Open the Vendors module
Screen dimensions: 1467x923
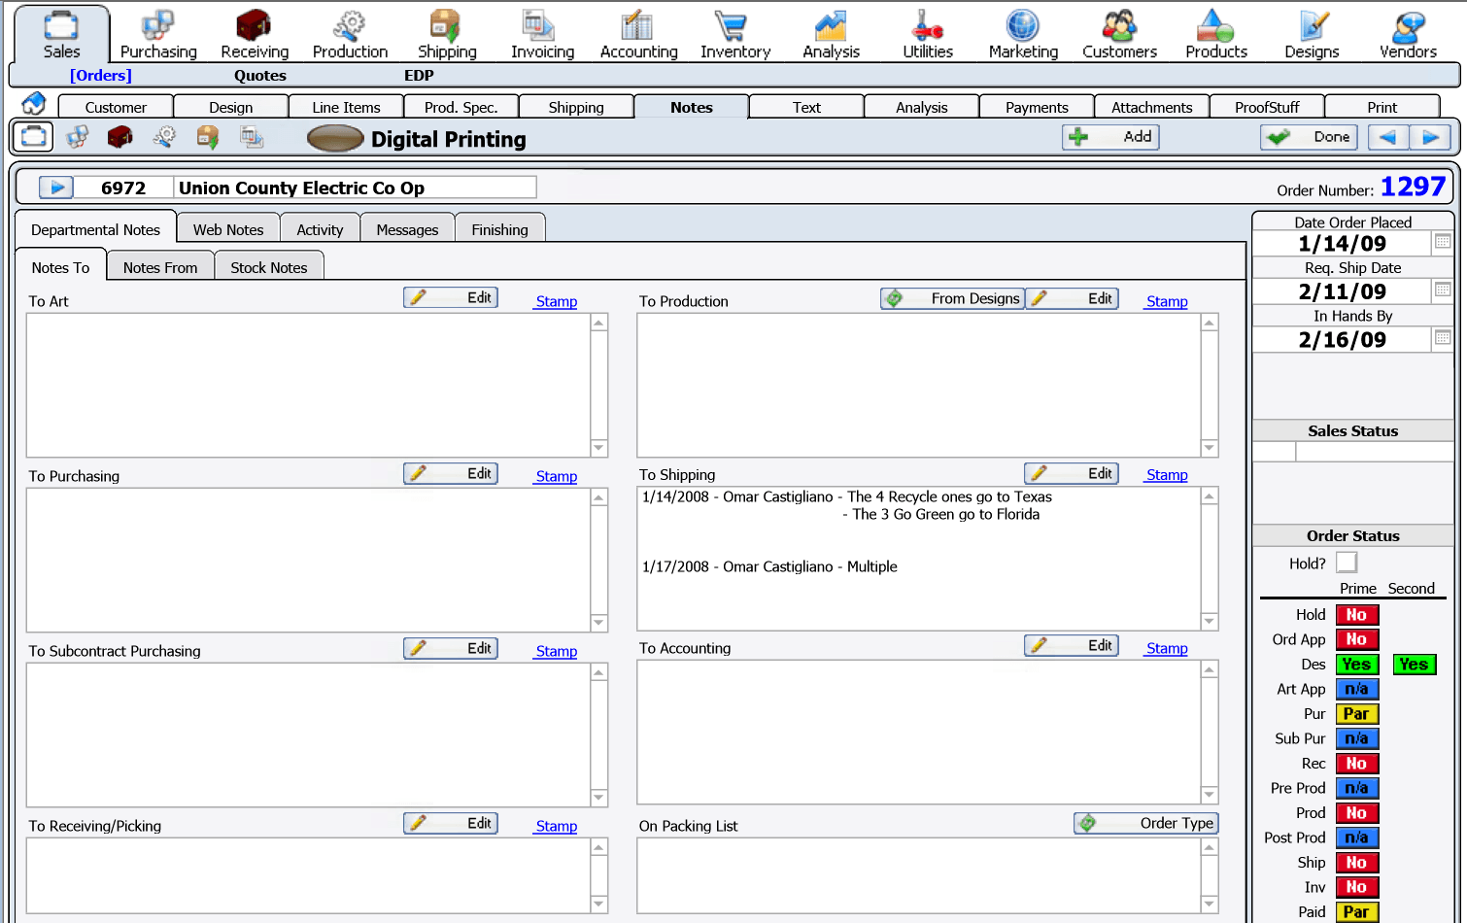pyautogui.click(x=1408, y=34)
